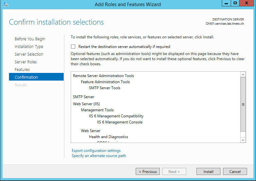256x181 pixels.
Task: Select Remote Server Administration Tools entry
Action: click(x=103, y=76)
